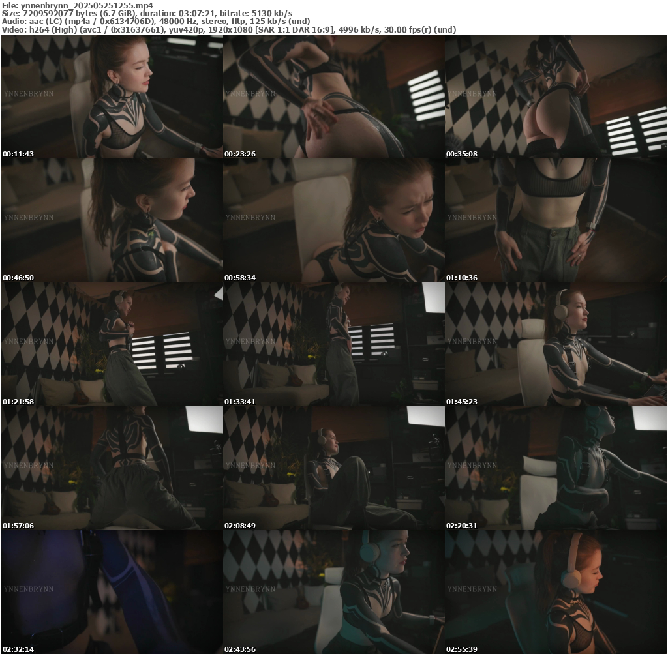The image size is (668, 654).
Task: Select the frame at 01:33:41
Action: pyautogui.click(x=333, y=344)
